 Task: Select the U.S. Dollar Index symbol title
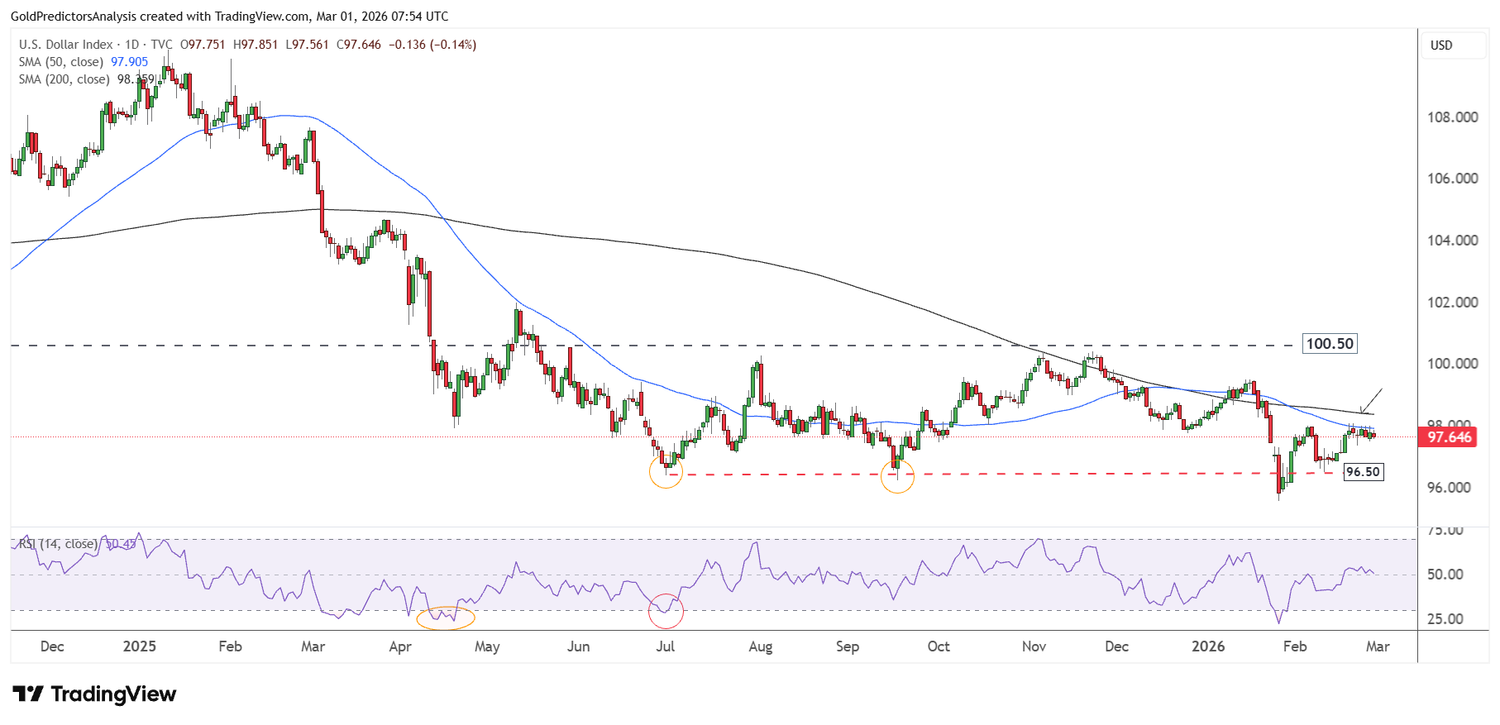point(66,45)
